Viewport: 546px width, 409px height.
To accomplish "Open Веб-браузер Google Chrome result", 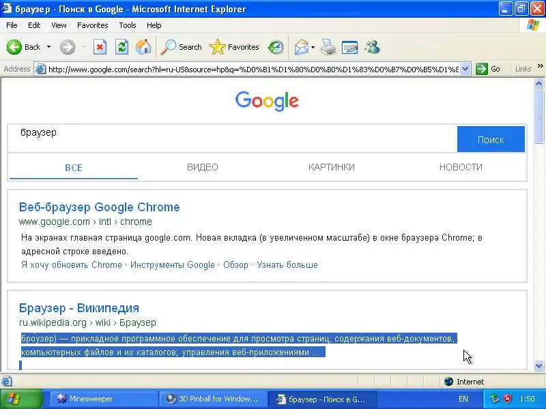I will pyautogui.click(x=99, y=207).
